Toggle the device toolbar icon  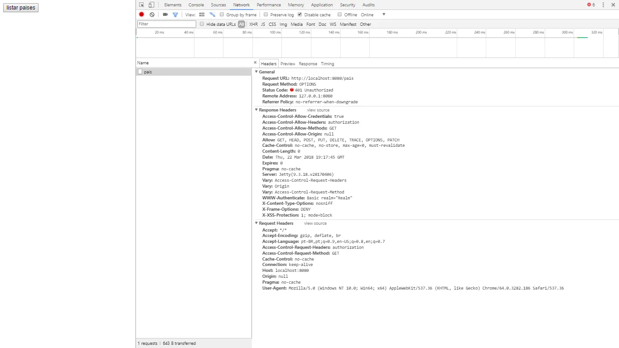click(151, 5)
